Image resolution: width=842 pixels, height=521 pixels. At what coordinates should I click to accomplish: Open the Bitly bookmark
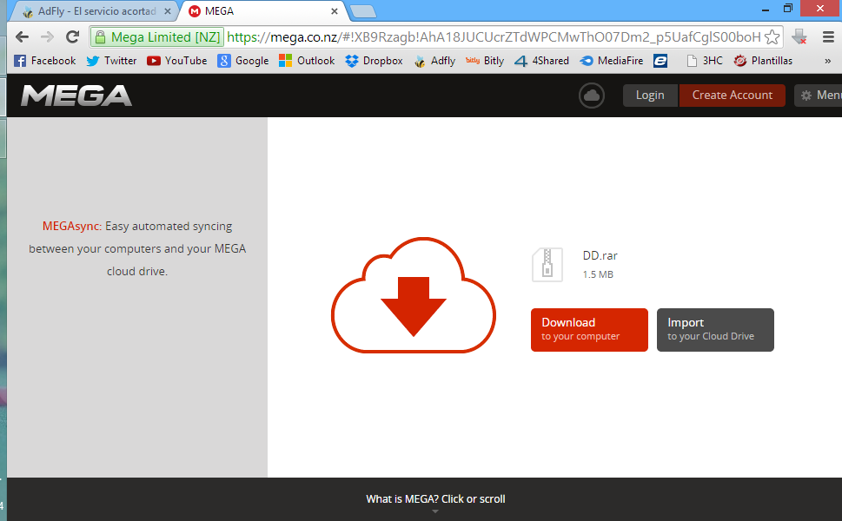[485, 61]
